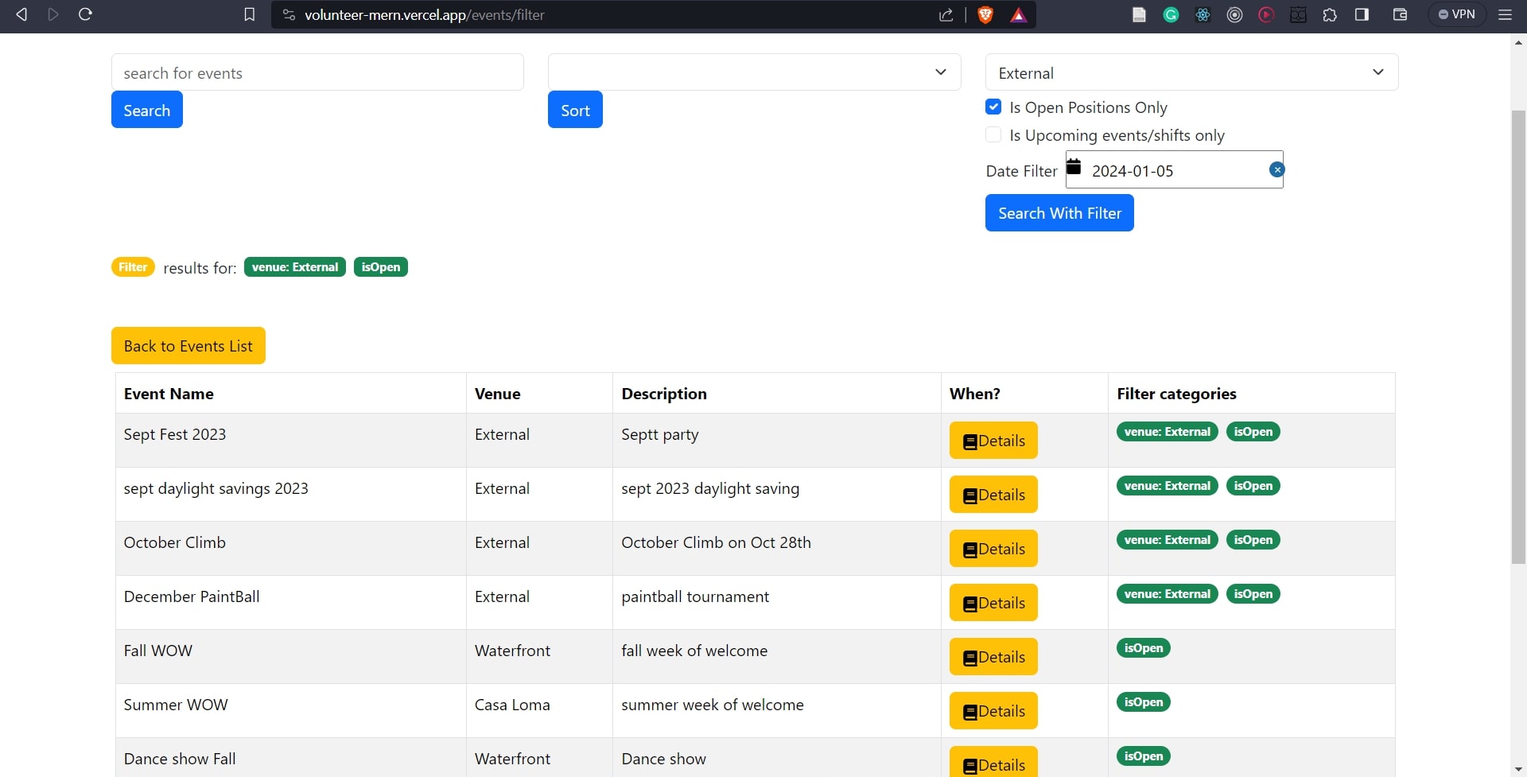This screenshot has height=777, width=1527.
Task: Open the Brave Wallet icon
Action: click(x=1401, y=14)
